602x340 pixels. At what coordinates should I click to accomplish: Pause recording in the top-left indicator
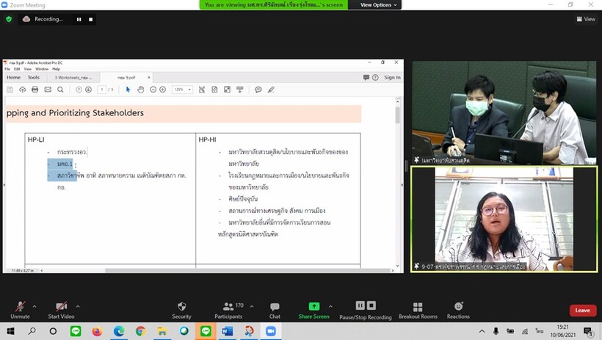pos(79,19)
